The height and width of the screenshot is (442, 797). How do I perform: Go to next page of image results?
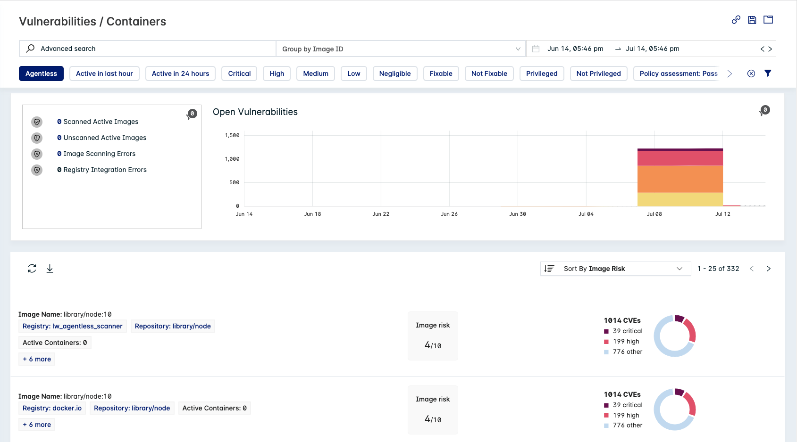coord(768,269)
